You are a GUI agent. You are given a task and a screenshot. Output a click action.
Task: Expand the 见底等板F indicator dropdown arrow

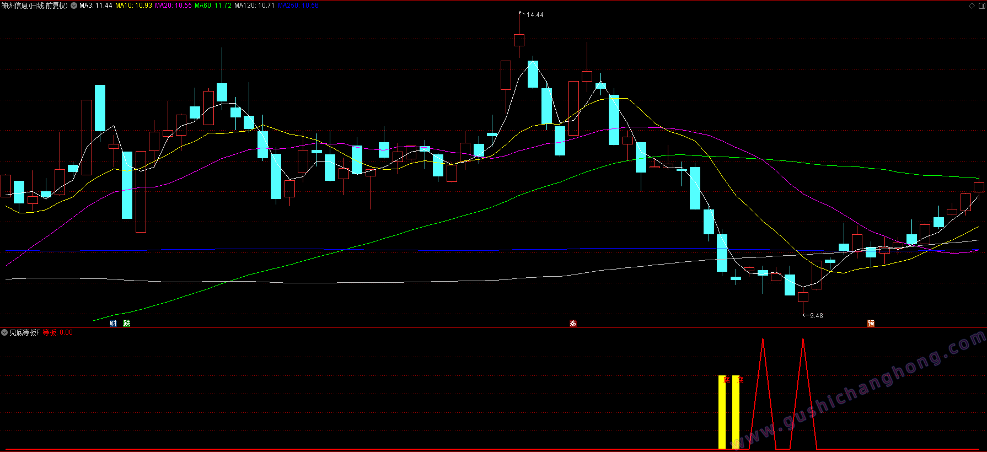pyautogui.click(x=4, y=332)
